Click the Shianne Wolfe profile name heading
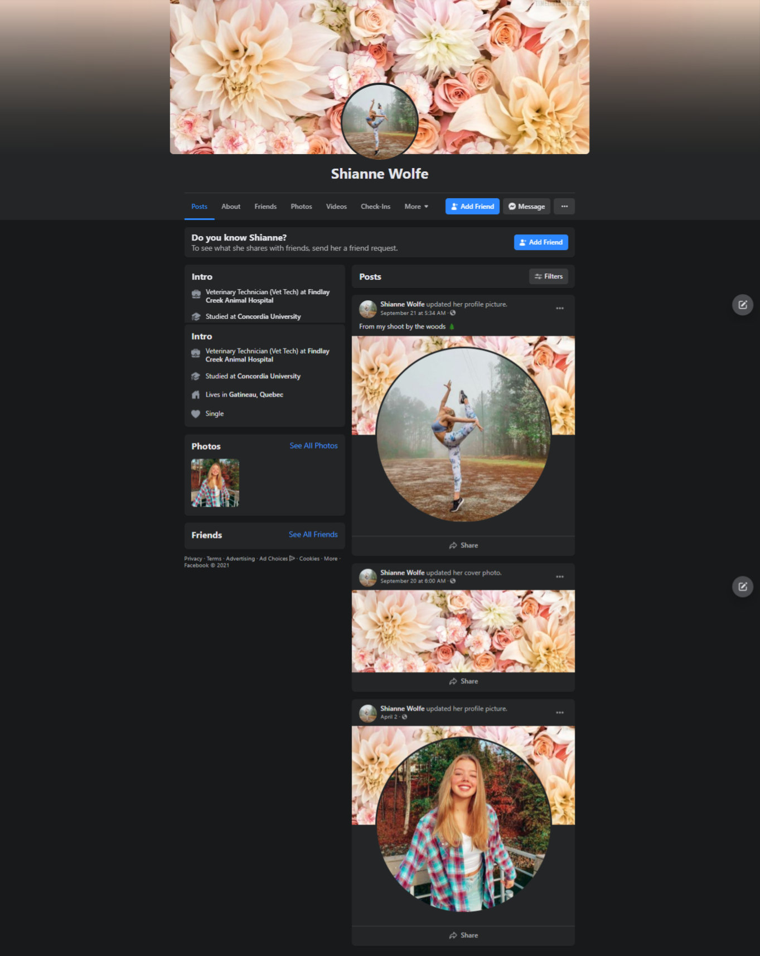This screenshot has width=760, height=956. pos(380,174)
